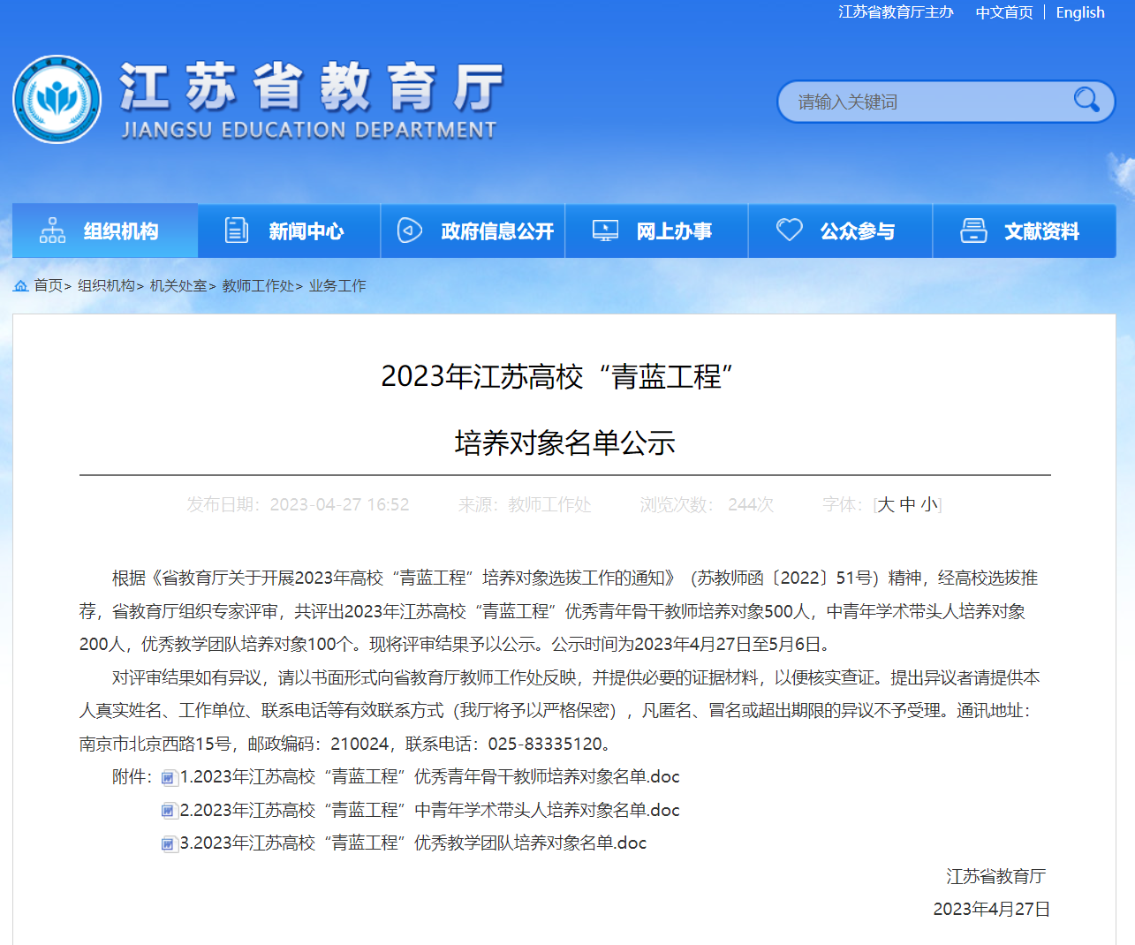Click the subtitle 培养对象名单公示

pos(565,442)
